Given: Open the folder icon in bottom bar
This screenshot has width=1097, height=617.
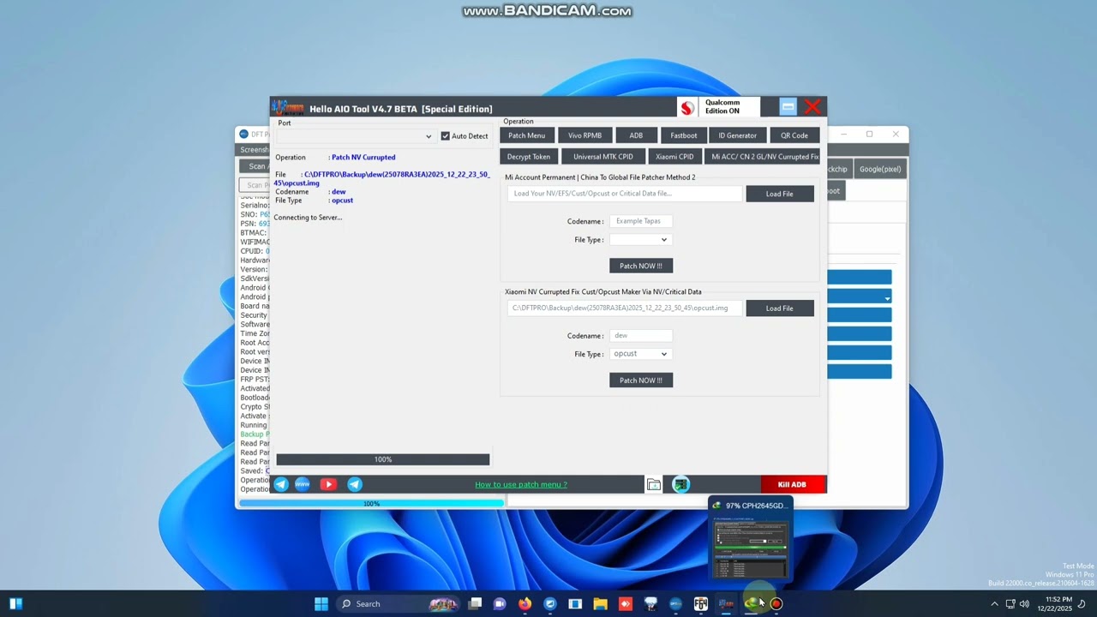Looking at the screenshot, I should [x=654, y=485].
